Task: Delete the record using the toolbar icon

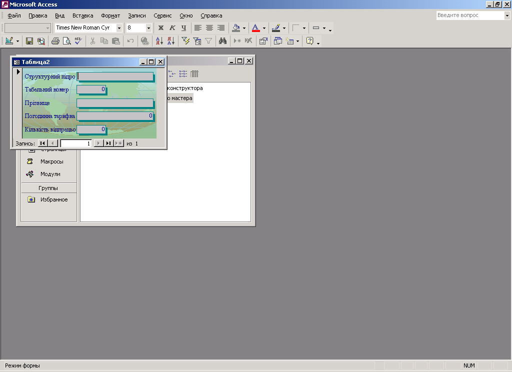Action: pyautogui.click(x=249, y=41)
